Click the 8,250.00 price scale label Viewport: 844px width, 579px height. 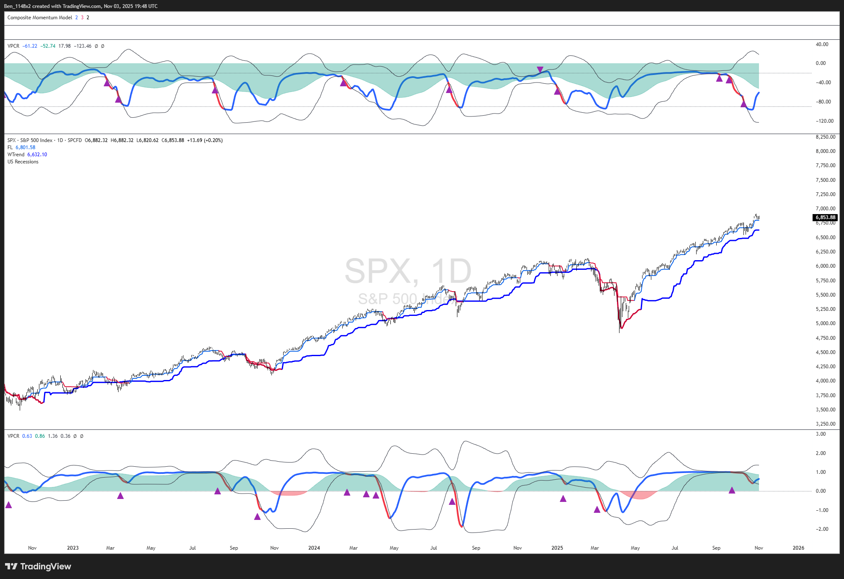tap(825, 137)
